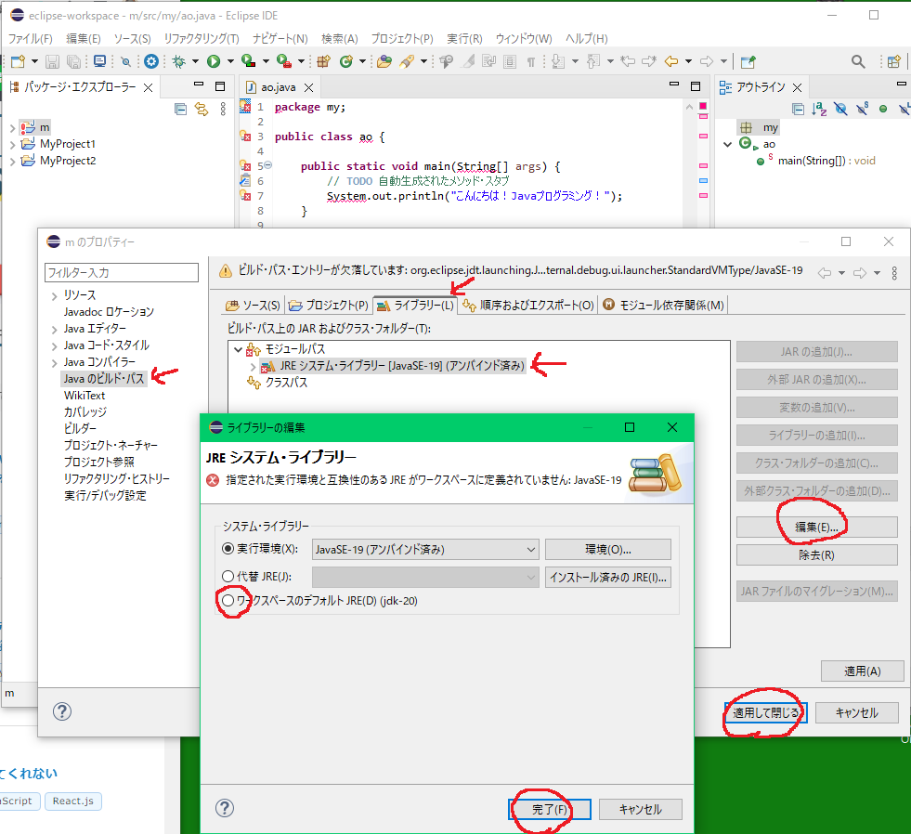
Task: Open a terminal with the monitor icon
Action: (99, 61)
